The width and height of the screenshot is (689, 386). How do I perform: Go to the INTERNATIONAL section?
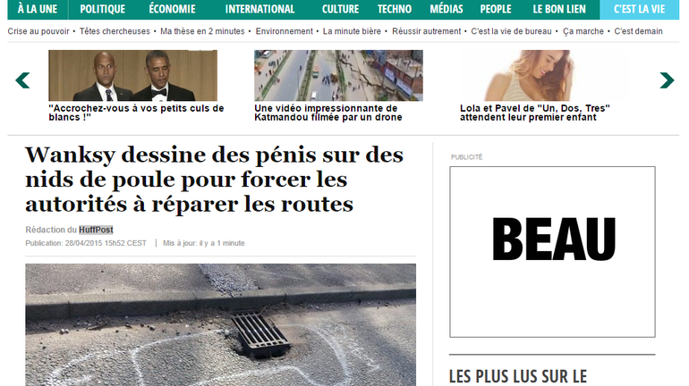pyautogui.click(x=259, y=9)
